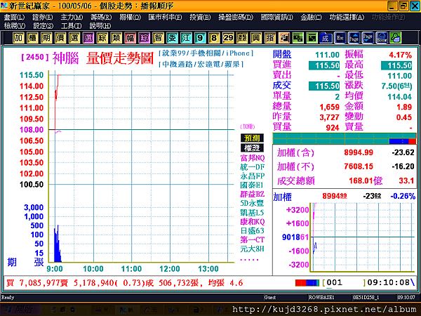
Task: Open the 檢視(V) menu
Action: (x=15, y=26)
